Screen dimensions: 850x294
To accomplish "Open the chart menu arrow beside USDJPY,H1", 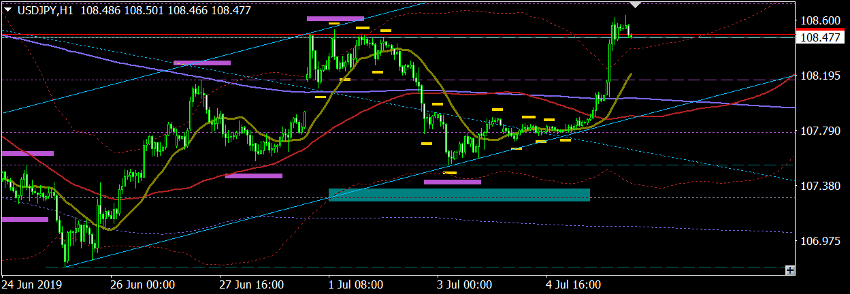I will [x=7, y=10].
